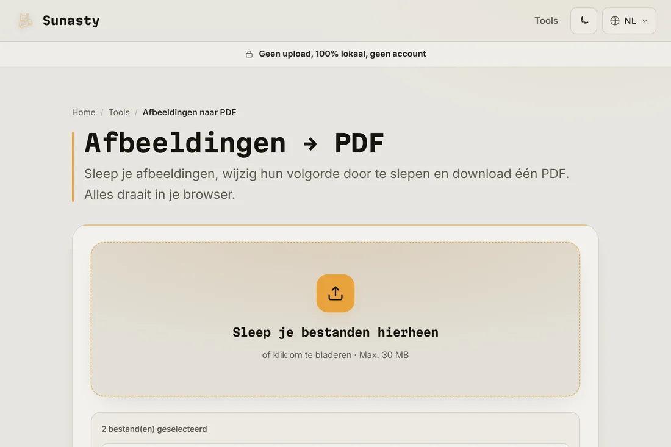Expand the NL language dropdown
671x447 pixels.
coord(629,21)
